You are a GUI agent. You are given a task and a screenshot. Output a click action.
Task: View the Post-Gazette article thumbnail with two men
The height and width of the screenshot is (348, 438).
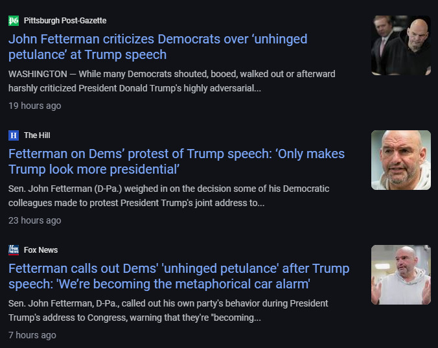click(x=401, y=45)
